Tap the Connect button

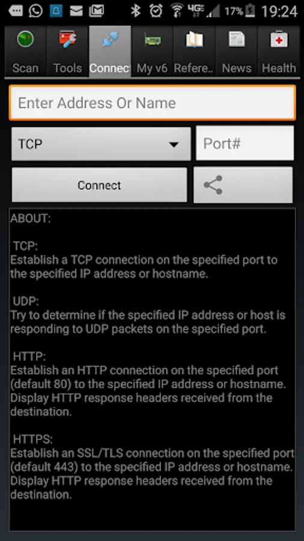99,185
